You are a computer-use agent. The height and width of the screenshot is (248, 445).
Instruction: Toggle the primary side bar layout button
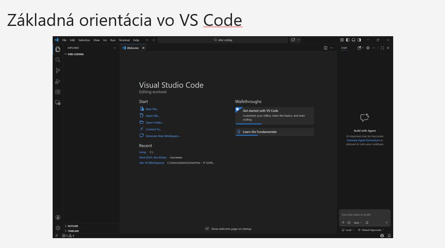click(x=348, y=40)
